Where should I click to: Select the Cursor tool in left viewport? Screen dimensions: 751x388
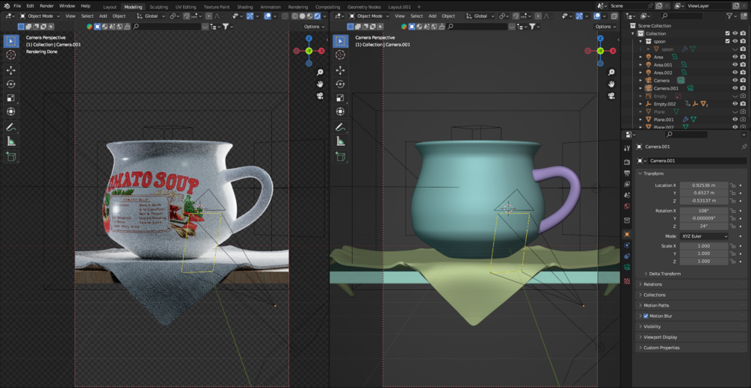pyautogui.click(x=10, y=55)
